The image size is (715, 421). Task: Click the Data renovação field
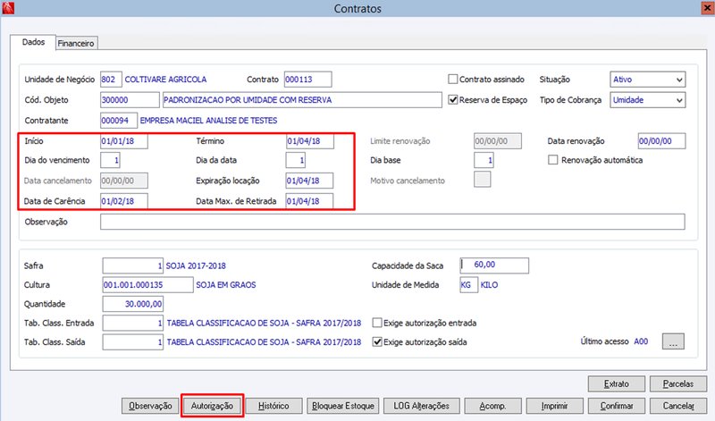[x=661, y=141]
